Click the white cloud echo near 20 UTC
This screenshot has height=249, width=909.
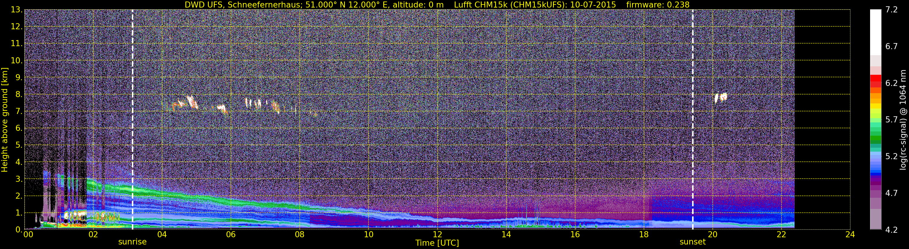coord(720,97)
